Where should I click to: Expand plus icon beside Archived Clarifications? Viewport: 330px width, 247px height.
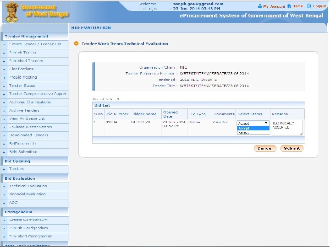4,103
